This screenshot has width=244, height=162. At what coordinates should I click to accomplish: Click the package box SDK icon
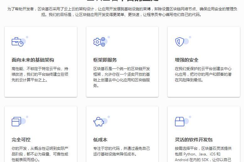pyautogui.click(x=180, y=121)
